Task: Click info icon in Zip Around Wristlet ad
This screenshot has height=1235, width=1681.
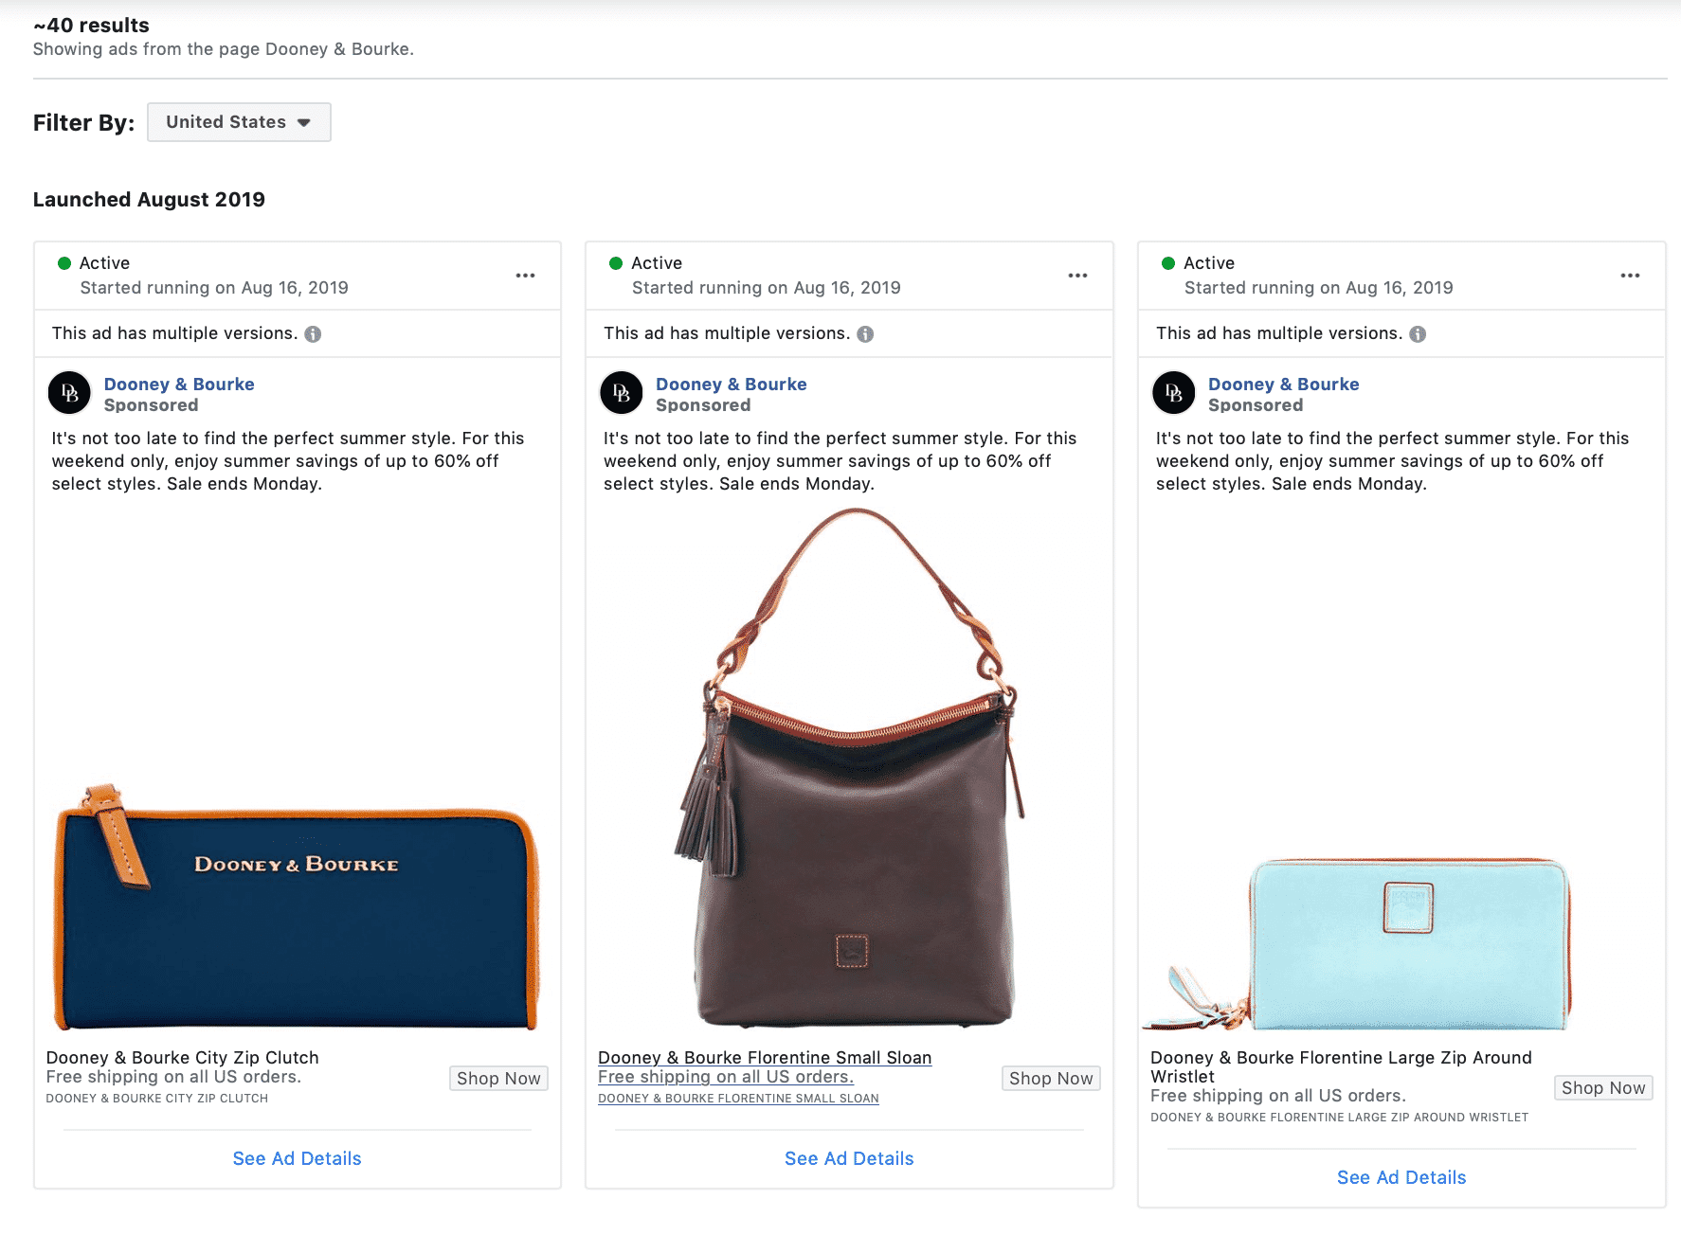Action: tap(1418, 334)
